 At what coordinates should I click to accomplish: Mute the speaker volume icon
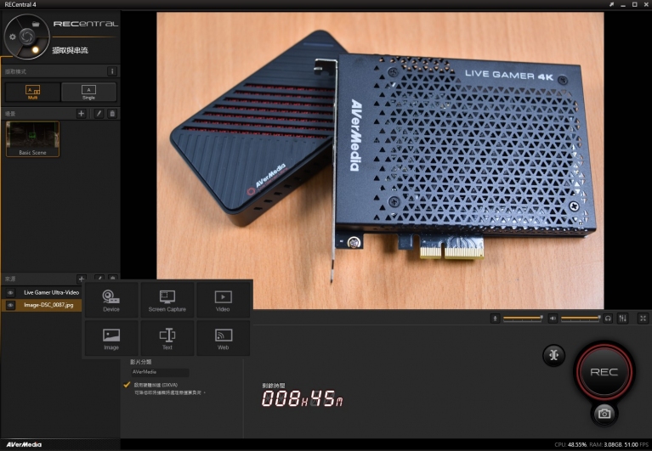point(553,319)
